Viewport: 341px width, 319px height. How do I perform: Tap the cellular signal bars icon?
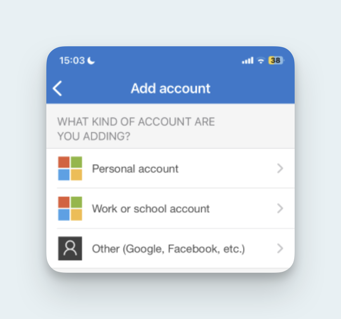point(248,60)
